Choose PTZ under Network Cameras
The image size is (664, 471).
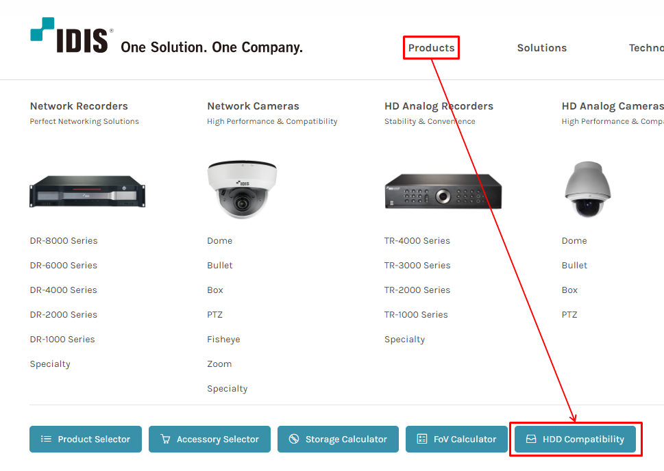point(214,314)
